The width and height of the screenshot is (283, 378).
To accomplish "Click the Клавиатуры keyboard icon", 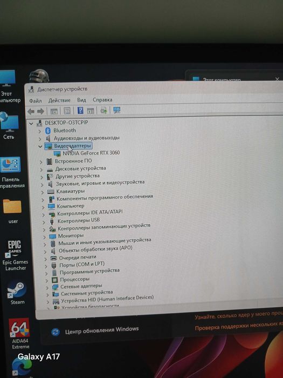I will click(x=51, y=192).
